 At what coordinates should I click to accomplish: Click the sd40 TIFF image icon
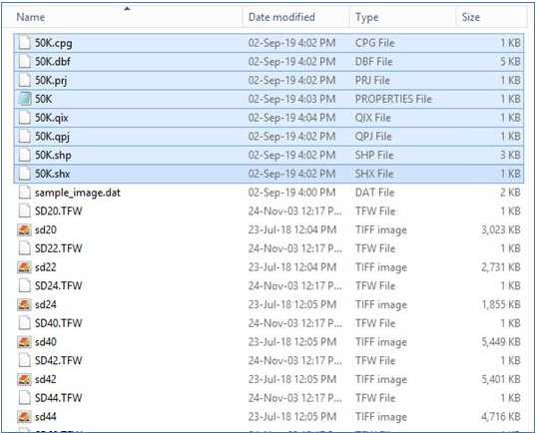click(24, 341)
